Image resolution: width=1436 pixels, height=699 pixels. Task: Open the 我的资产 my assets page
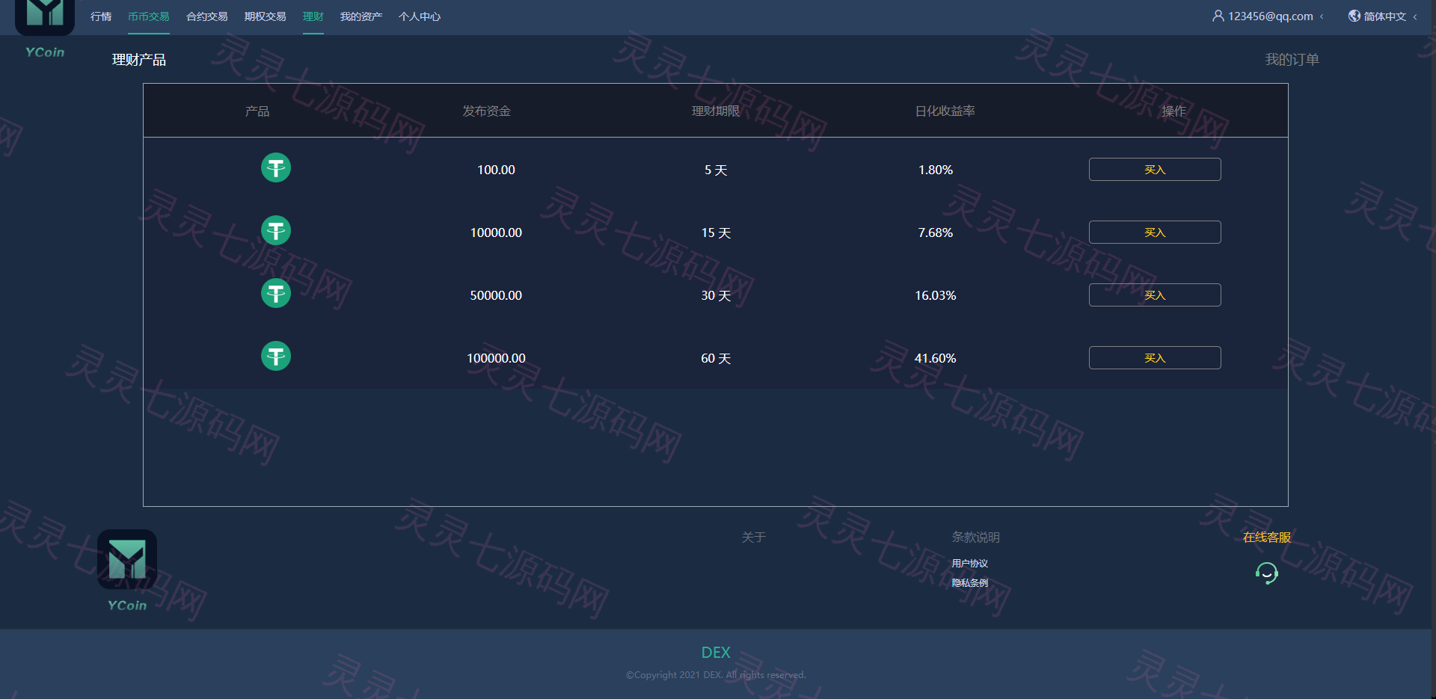[x=361, y=16]
